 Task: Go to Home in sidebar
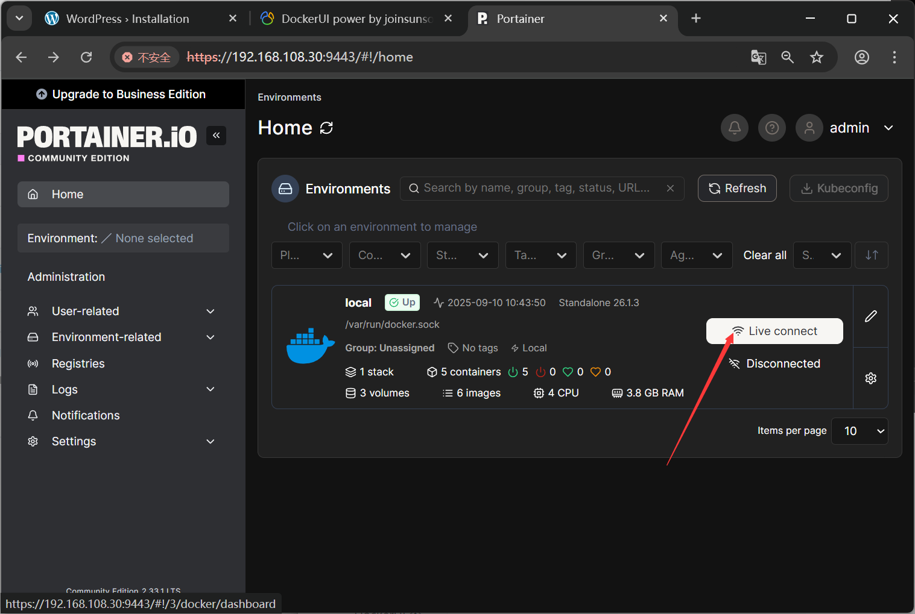[x=123, y=195]
